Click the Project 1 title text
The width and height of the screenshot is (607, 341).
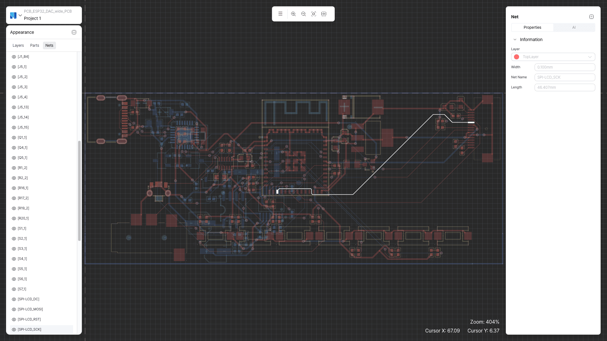coord(32,18)
